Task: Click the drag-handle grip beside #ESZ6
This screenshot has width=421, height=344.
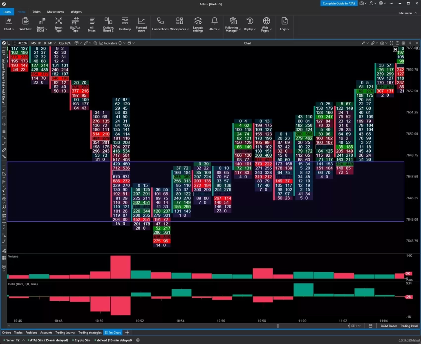Action: point(15,43)
